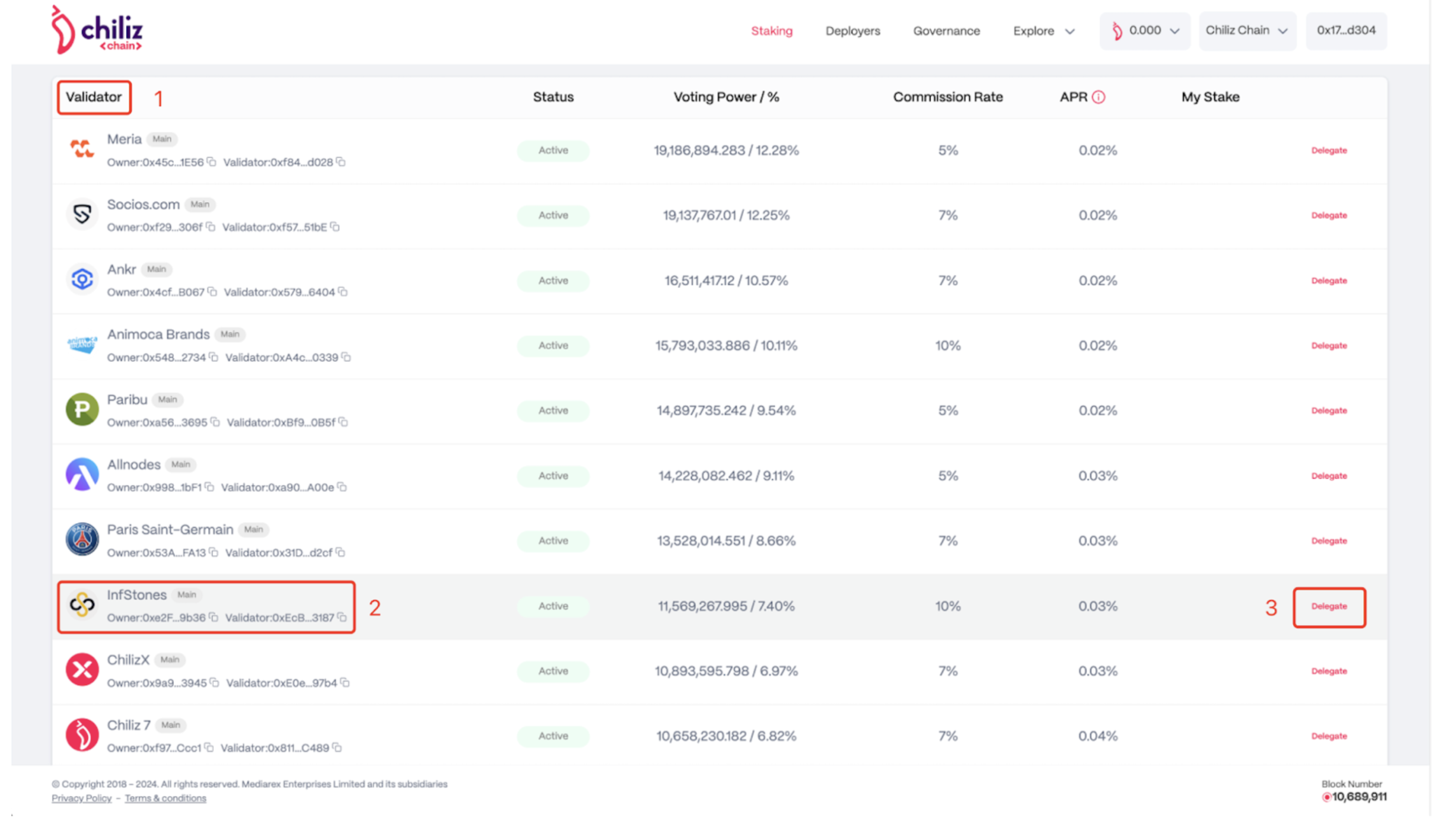Click the Paribu validator logo
The width and height of the screenshot is (1432, 819).
tap(82, 410)
